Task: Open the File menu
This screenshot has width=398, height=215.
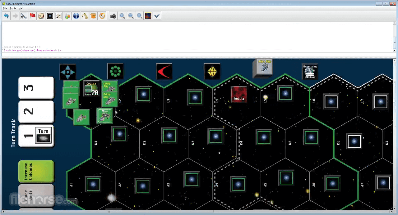Action: [x=5, y=8]
